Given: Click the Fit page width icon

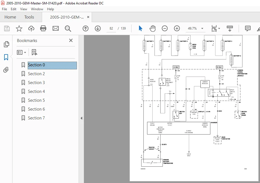Looking at the screenshot, I should click(214, 28).
